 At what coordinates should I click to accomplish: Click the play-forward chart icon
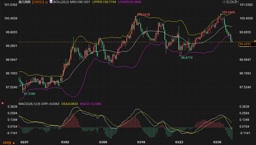(x=233, y=2)
